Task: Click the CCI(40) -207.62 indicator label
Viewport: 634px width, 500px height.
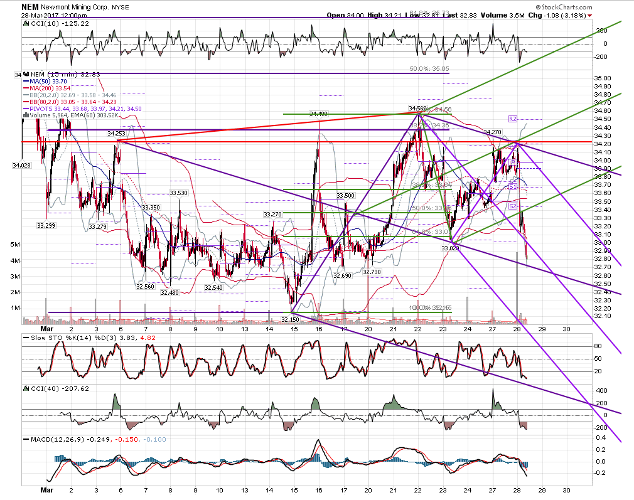Action: point(60,388)
